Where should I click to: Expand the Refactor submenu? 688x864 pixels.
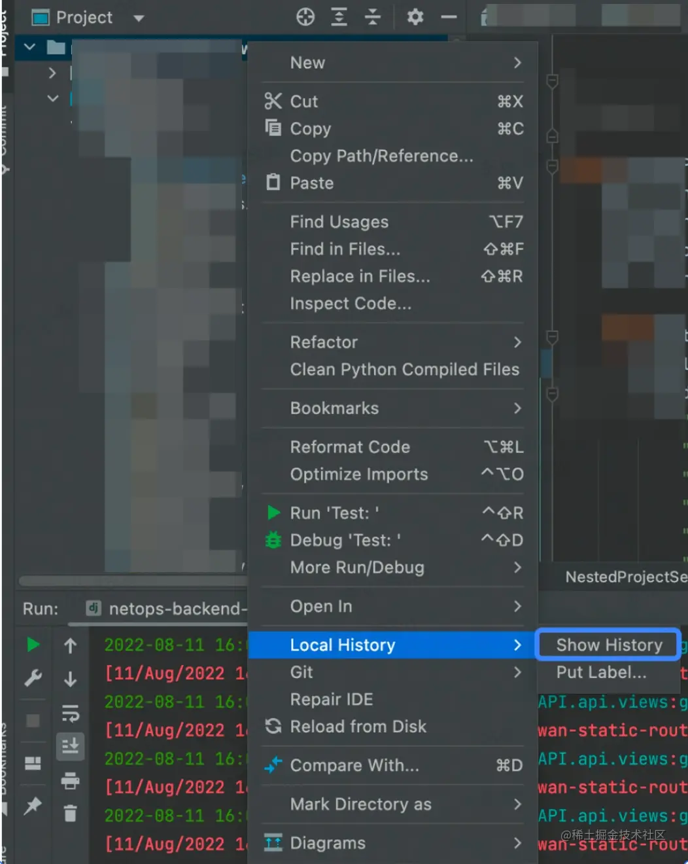tap(392, 342)
